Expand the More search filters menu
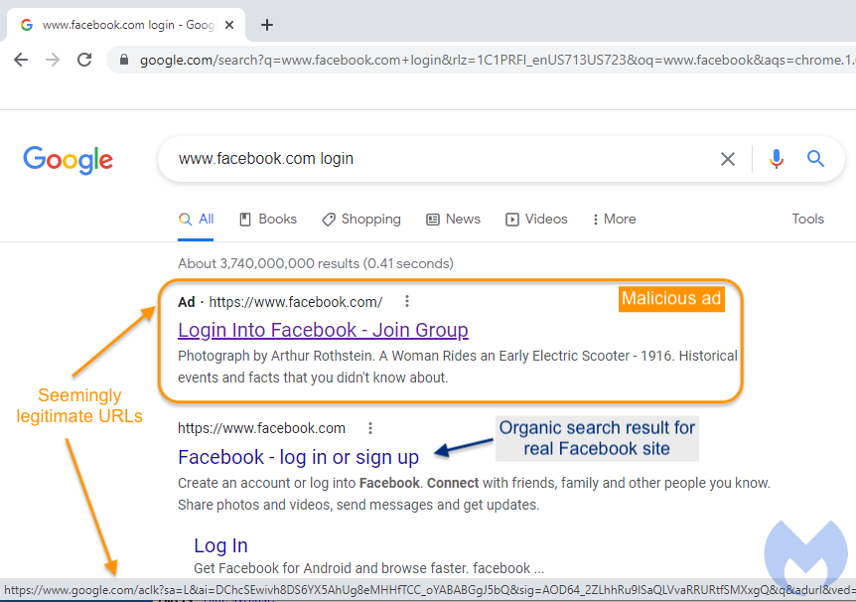 pyautogui.click(x=614, y=220)
